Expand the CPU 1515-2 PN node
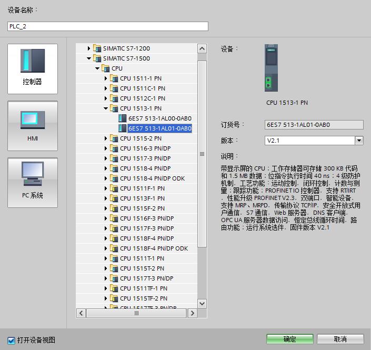Screen dimensions: 371x350 click(106, 138)
